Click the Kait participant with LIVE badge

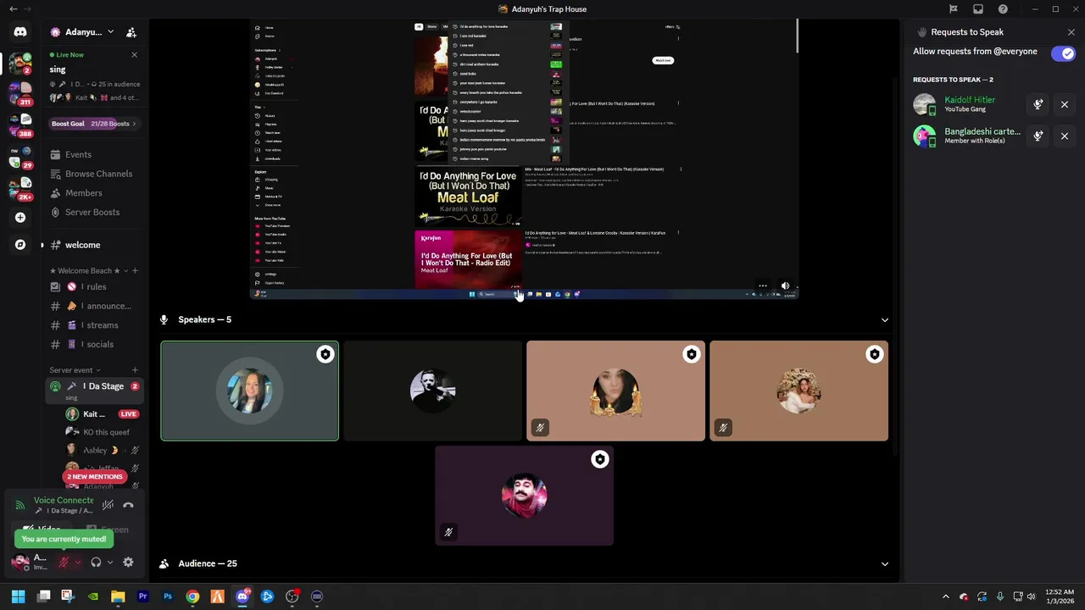[x=102, y=414]
